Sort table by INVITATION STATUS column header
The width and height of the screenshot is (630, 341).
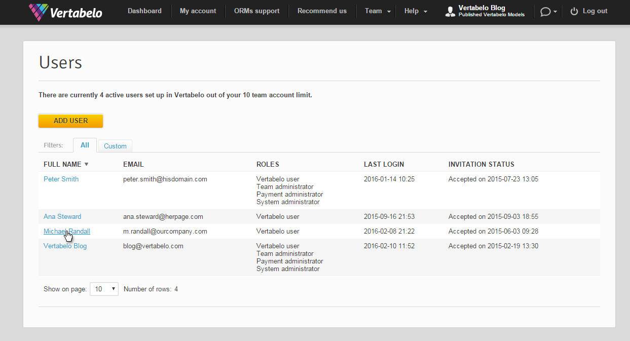(x=481, y=164)
